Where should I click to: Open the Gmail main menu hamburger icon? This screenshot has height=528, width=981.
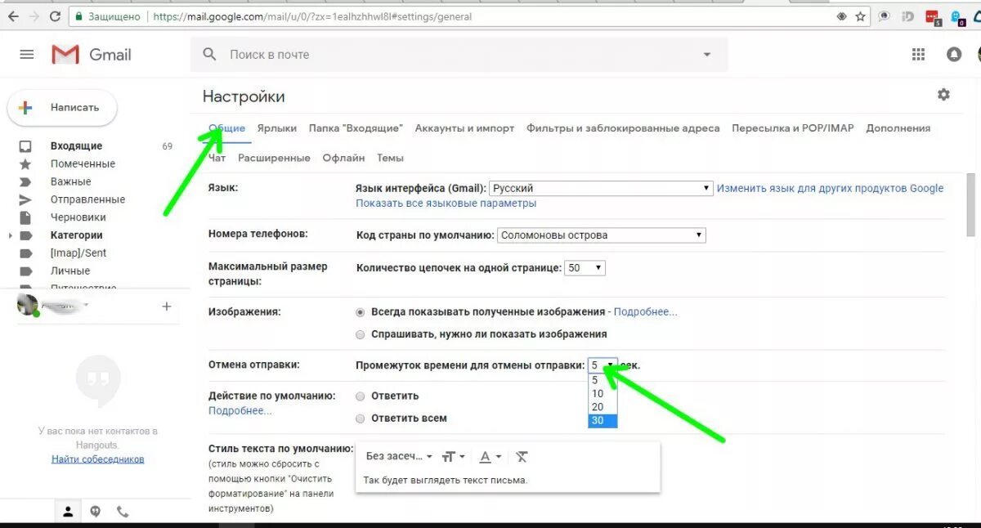(x=27, y=55)
